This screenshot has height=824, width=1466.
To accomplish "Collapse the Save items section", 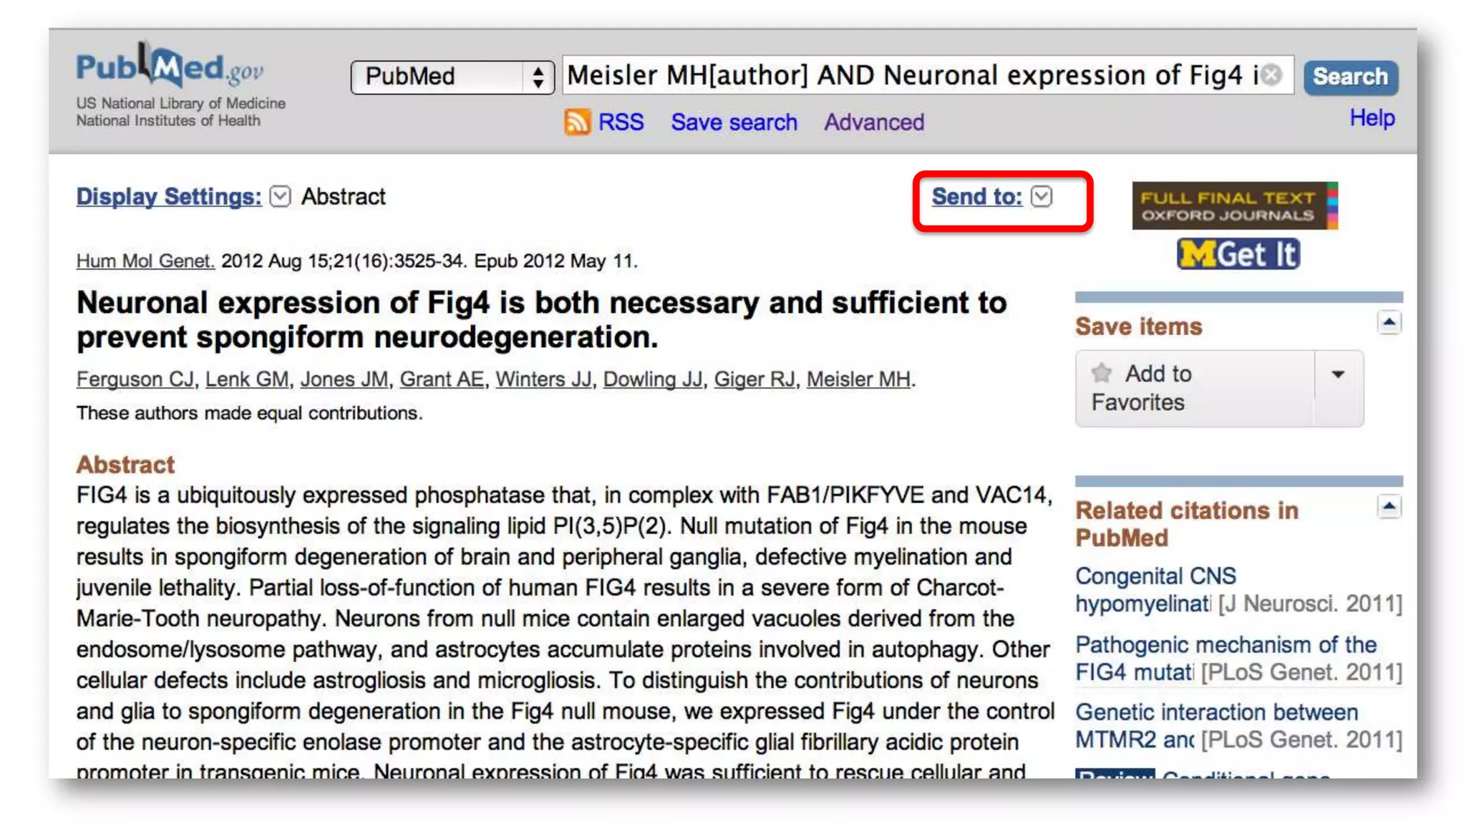I will click(x=1389, y=323).
